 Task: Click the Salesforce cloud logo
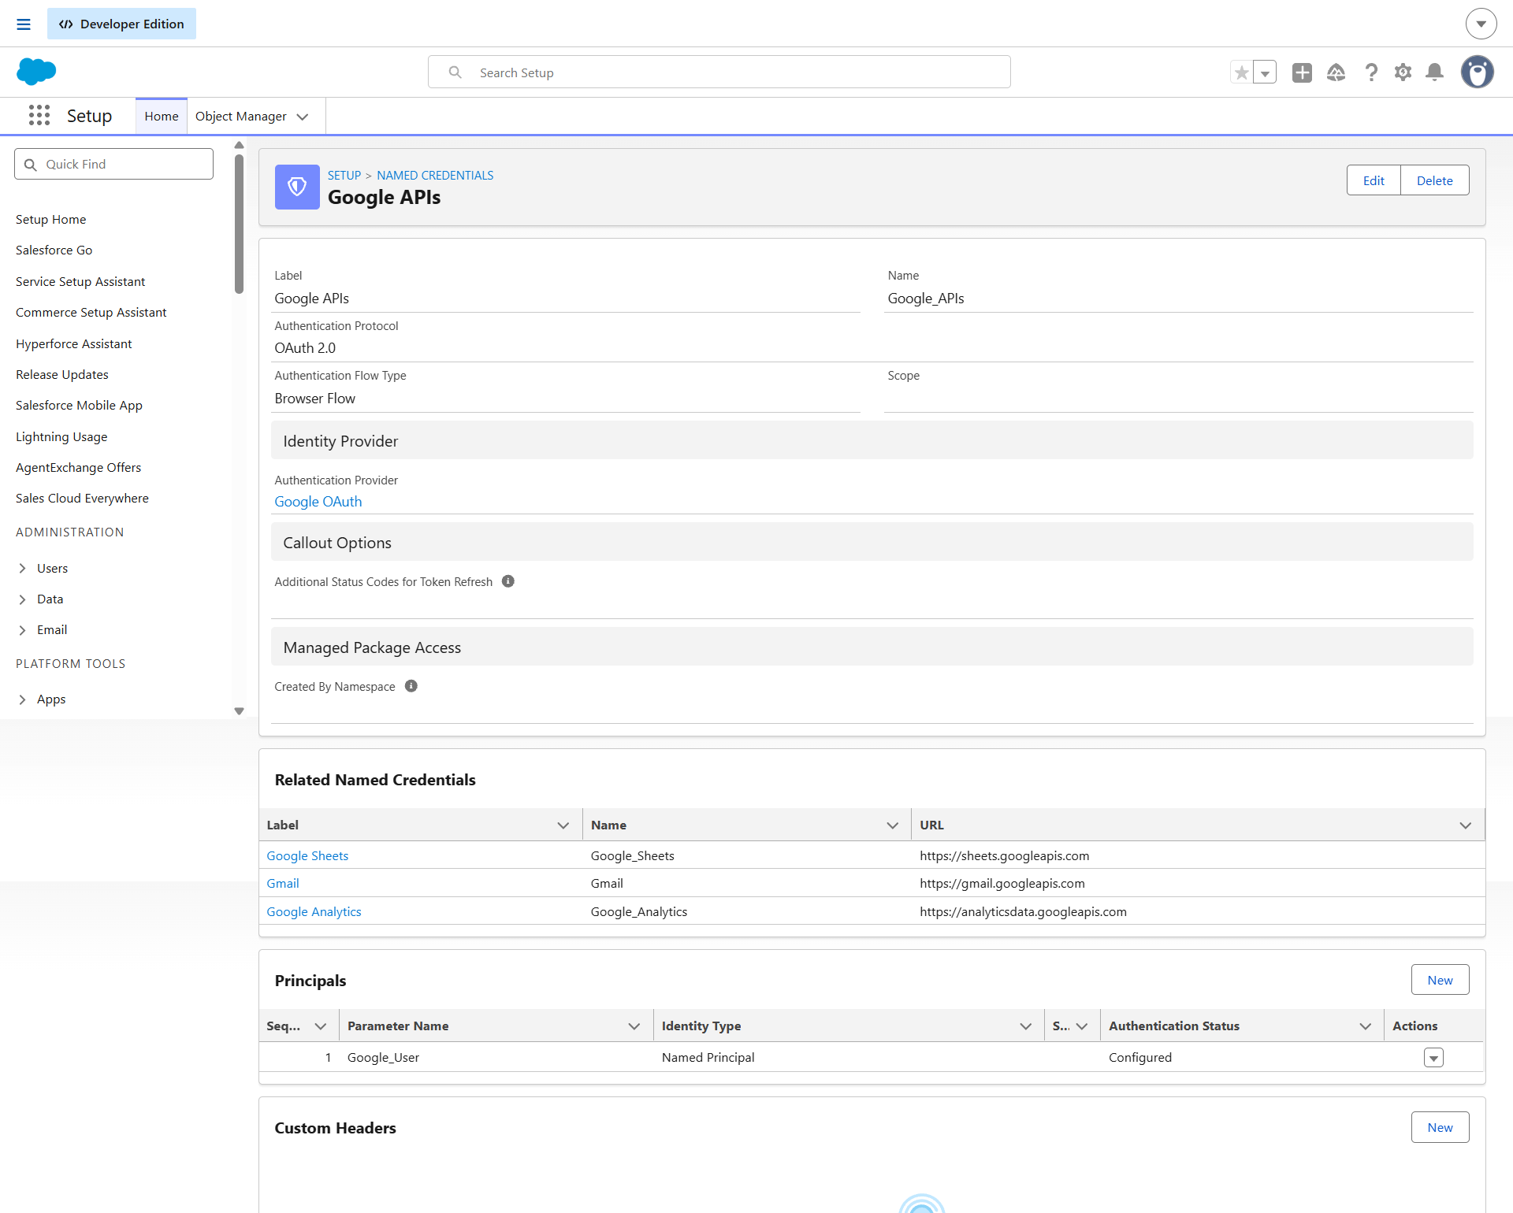(36, 72)
